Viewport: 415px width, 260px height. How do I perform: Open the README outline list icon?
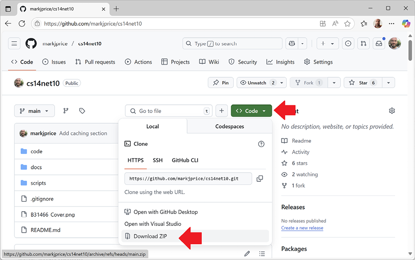(x=262, y=254)
